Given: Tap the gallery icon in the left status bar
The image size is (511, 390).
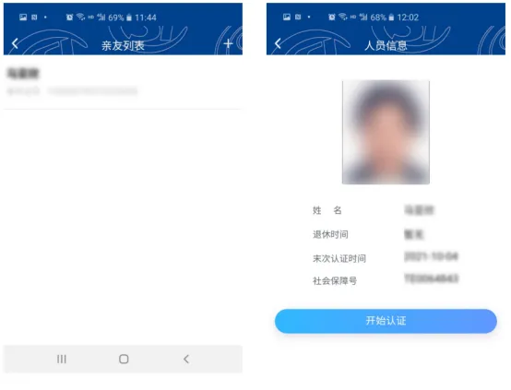Looking at the screenshot, I should 23,18.
